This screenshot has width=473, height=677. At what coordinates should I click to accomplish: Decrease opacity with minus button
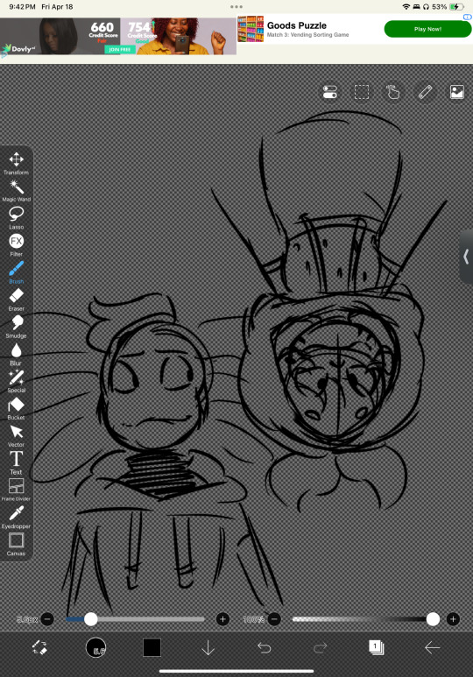point(274,619)
